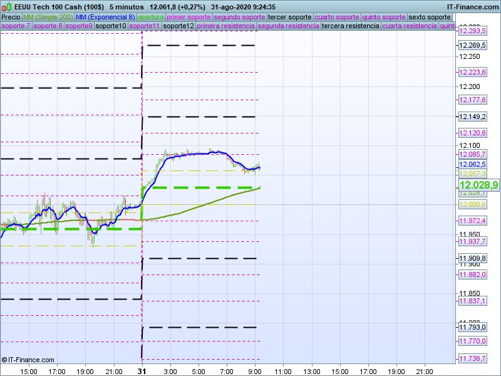
Task: Open the sexto soporte label
Action: coord(430,17)
